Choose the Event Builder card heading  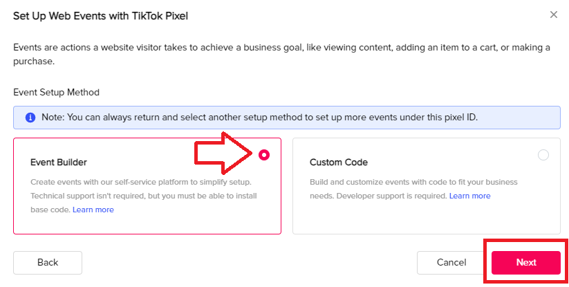point(59,163)
